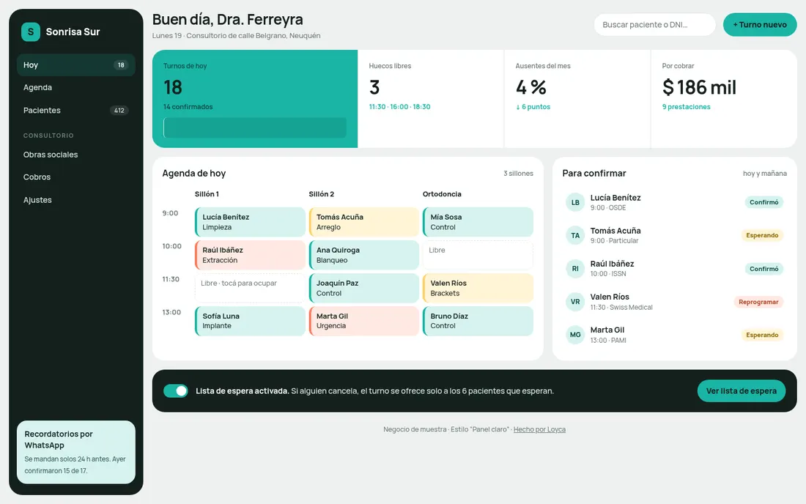Open Tomás Acuña's TA avatar
The image size is (806, 504).
tap(575, 235)
